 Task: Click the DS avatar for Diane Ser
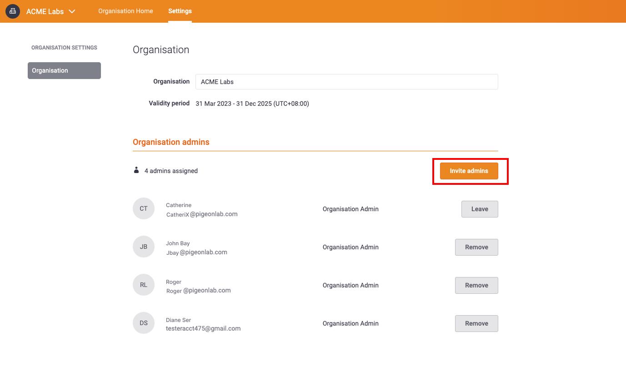click(x=144, y=323)
